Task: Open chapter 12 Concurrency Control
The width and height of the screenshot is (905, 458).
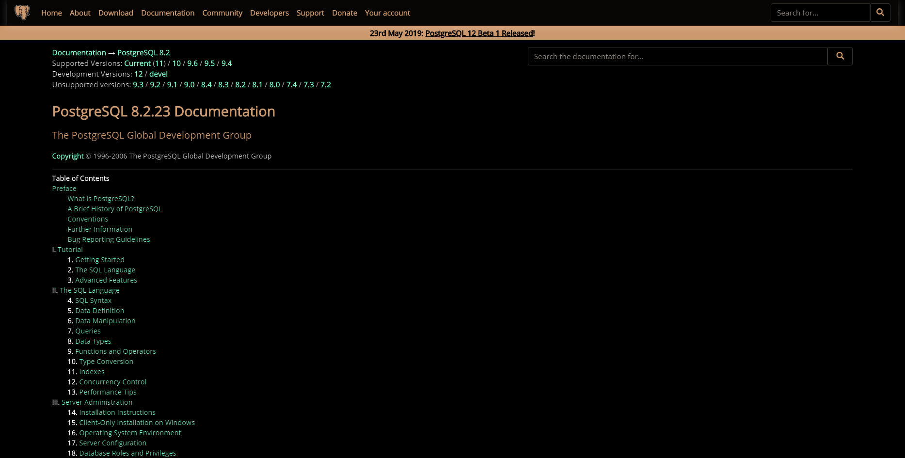Action: pyautogui.click(x=112, y=381)
